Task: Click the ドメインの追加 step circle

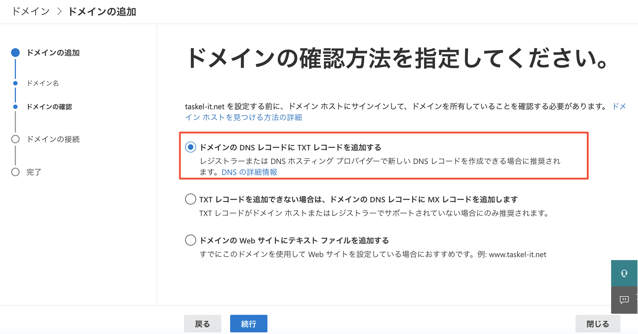Action: click(x=15, y=53)
